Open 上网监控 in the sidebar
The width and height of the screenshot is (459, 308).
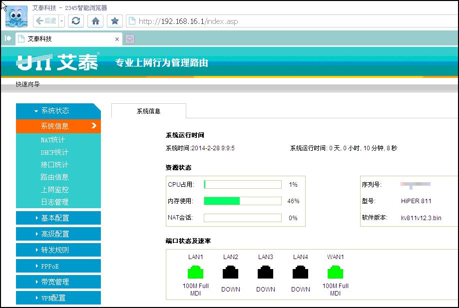54,190
